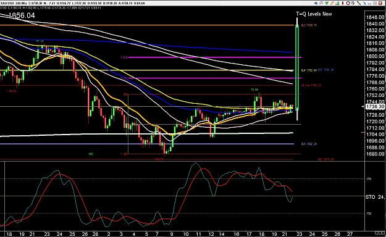The height and width of the screenshot is (237, 386).
Task: Click date 14 on the time axis
Action: pos(222,234)
